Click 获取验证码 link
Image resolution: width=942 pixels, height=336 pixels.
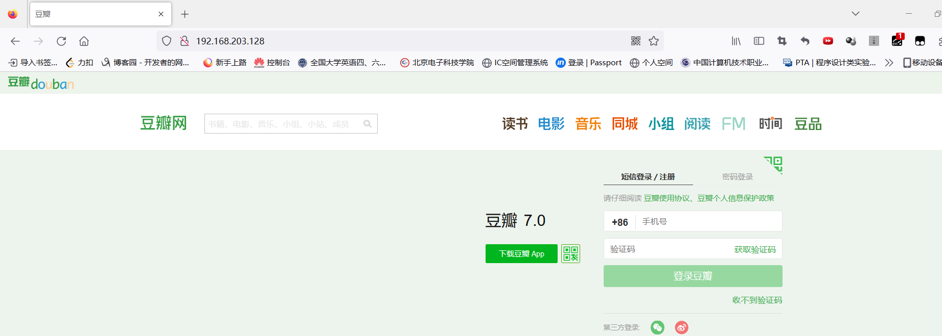[x=755, y=249]
